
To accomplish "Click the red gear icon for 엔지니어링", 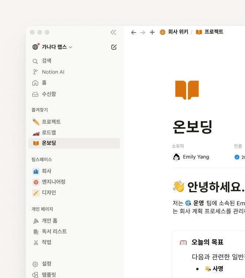I will pos(36,182).
